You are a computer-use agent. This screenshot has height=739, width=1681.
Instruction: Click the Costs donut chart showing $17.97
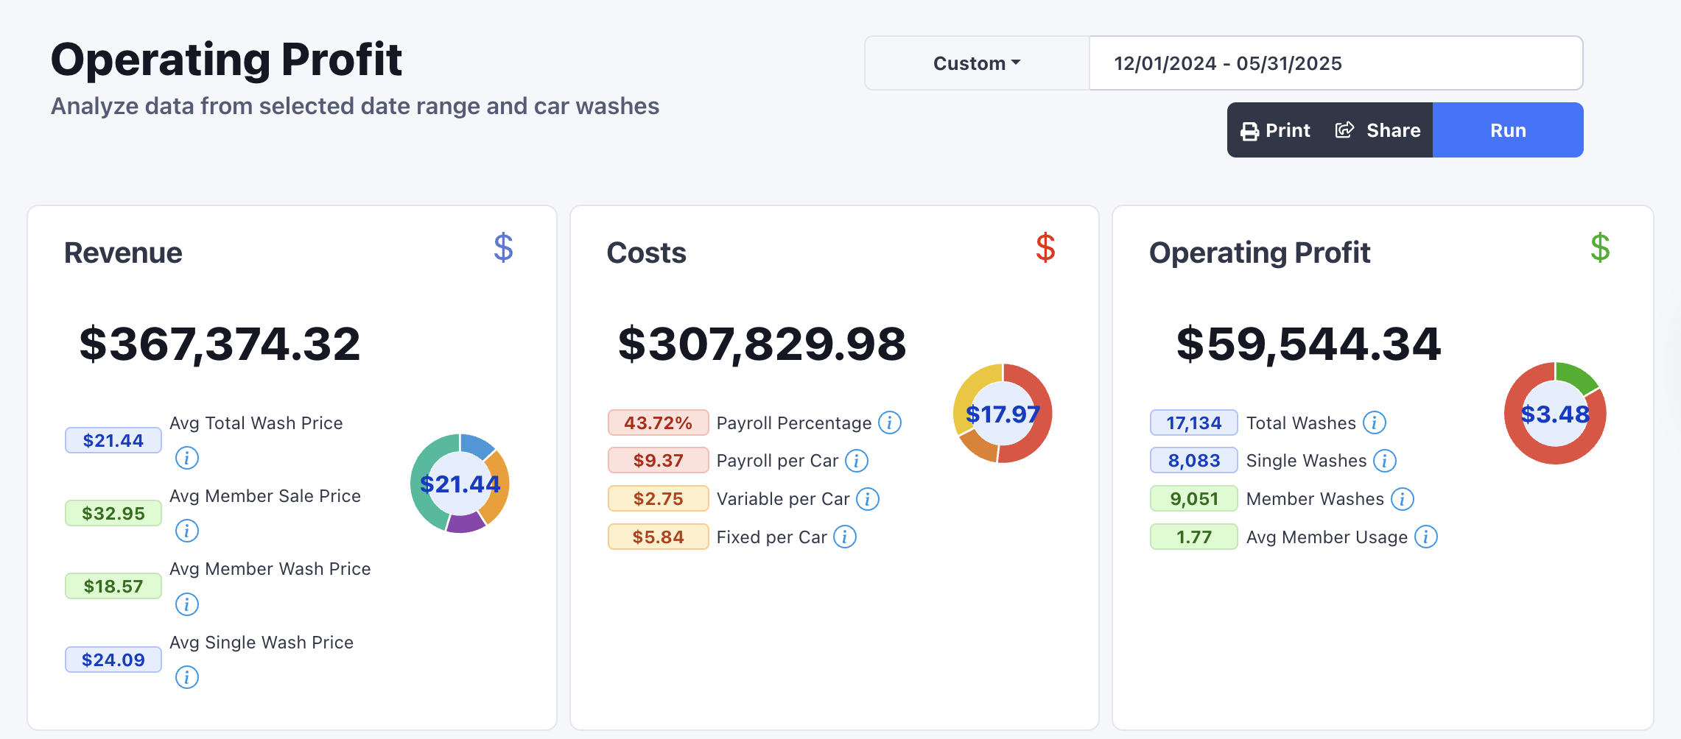click(x=1003, y=414)
